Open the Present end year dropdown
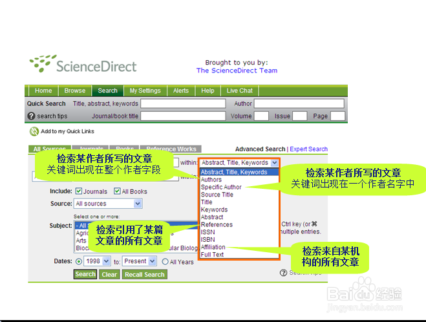This screenshot has height=322, width=426. 140,261
